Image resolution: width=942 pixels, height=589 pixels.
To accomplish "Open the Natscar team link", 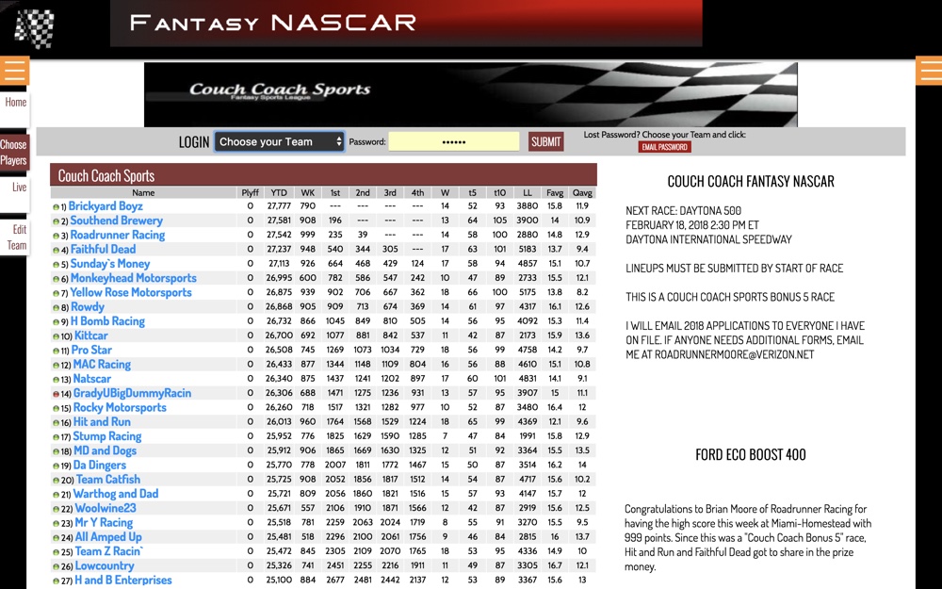I will [x=92, y=379].
